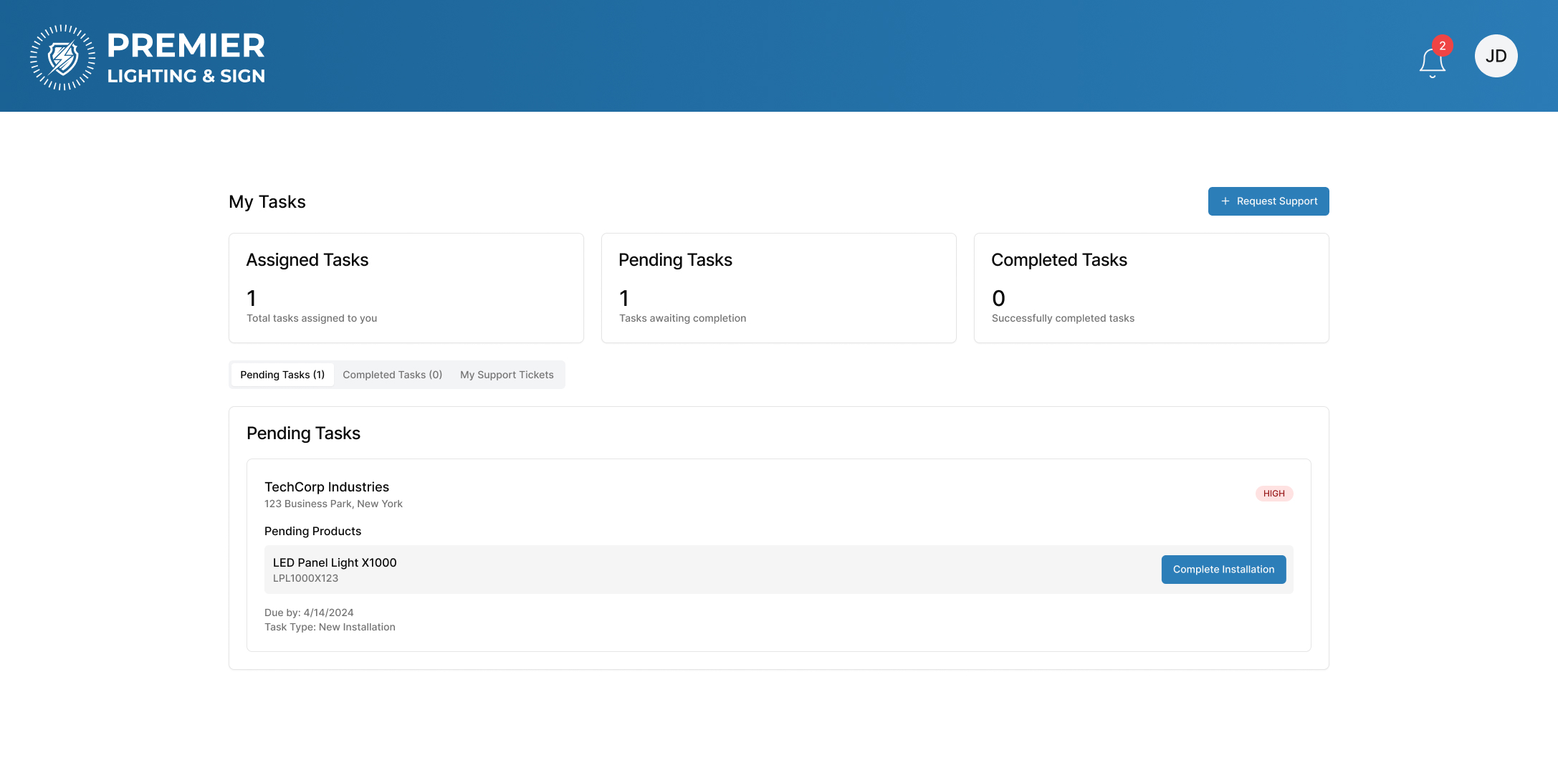The height and width of the screenshot is (768, 1558).
Task: Open the JD user avatar menu
Action: coord(1496,56)
